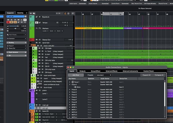This screenshot has height=123, width=173.
Task: Solo Lane 1 of piano track
Action: [x=37, y=93]
